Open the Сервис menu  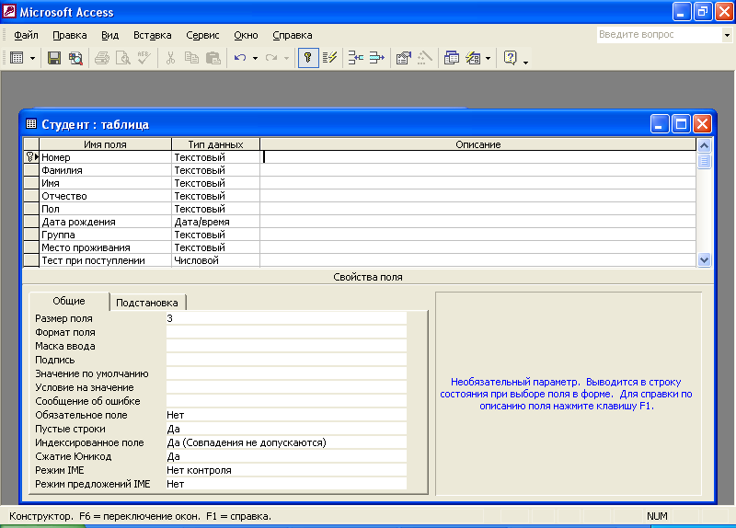202,35
